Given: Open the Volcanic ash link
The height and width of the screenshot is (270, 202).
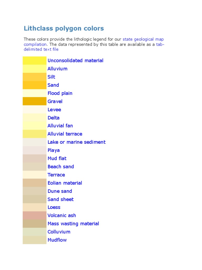Looking at the screenshot, I should (x=62, y=215).
